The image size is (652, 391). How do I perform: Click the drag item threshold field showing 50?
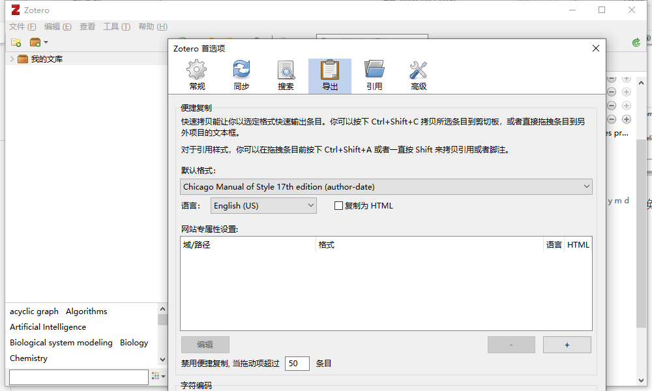(x=297, y=363)
